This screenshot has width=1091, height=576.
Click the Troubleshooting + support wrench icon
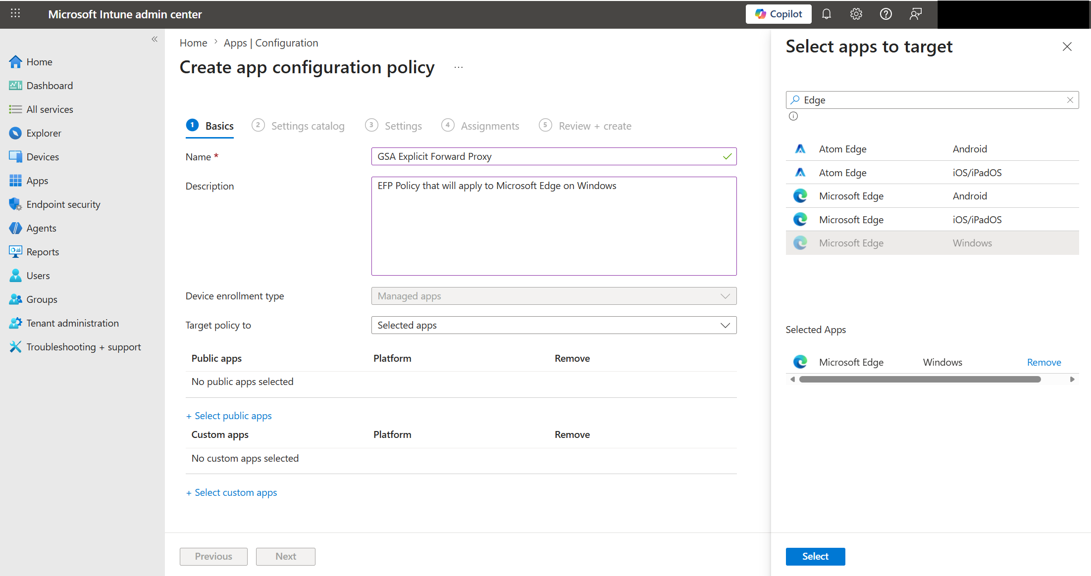(15, 347)
